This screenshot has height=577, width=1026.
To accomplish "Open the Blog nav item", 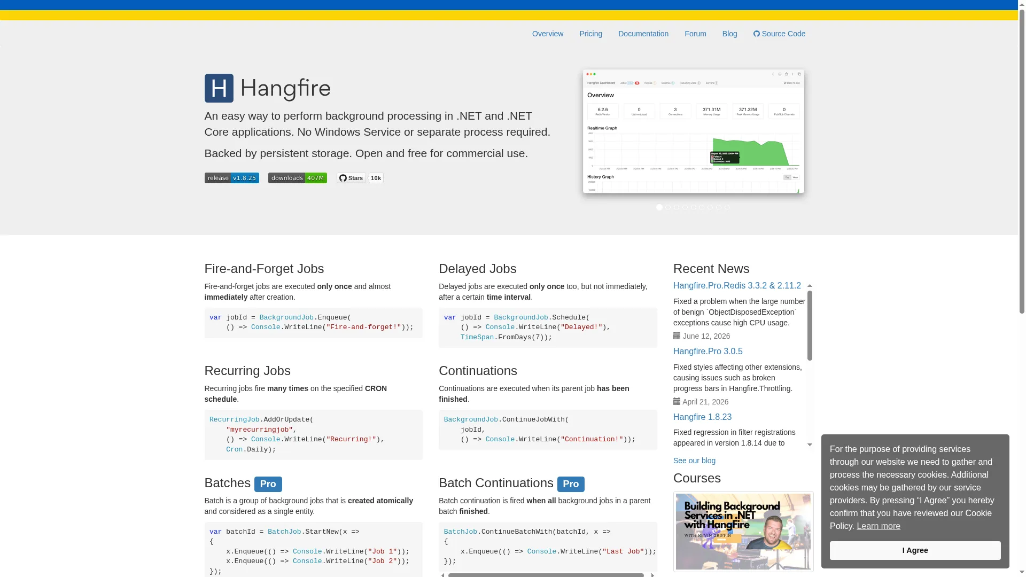I will [729, 34].
